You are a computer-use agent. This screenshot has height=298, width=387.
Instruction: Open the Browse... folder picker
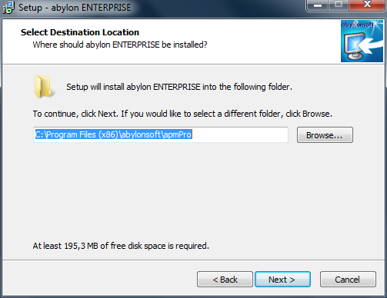325,135
